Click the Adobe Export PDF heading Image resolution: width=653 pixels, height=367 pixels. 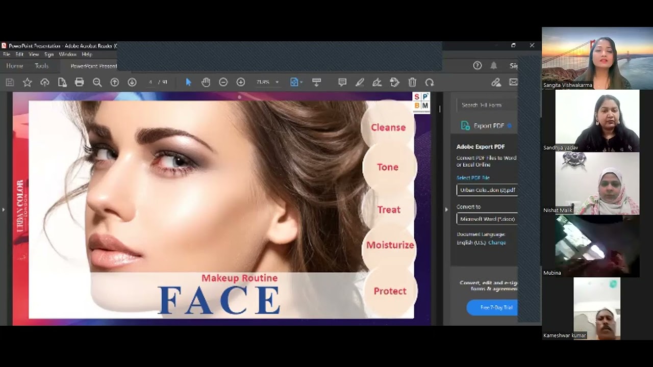pyautogui.click(x=481, y=147)
